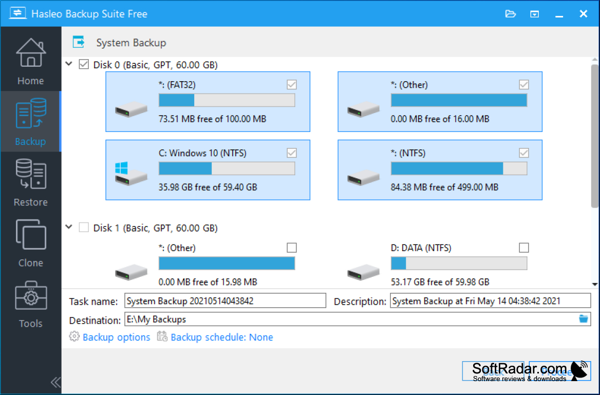Open the title bar dropdown menu icon

coord(535,14)
